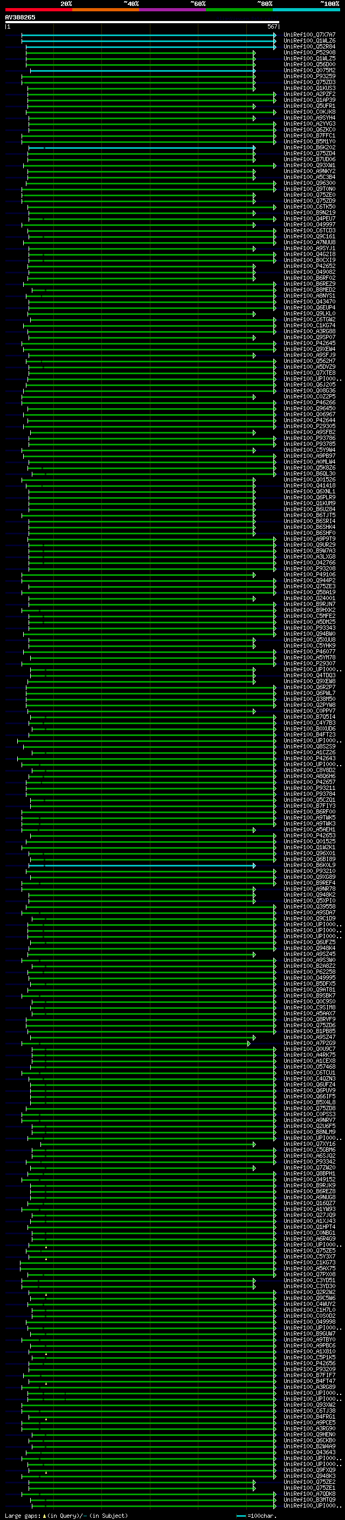
Task: Click the purple ~60% identity legend bar
Action: coord(173,10)
